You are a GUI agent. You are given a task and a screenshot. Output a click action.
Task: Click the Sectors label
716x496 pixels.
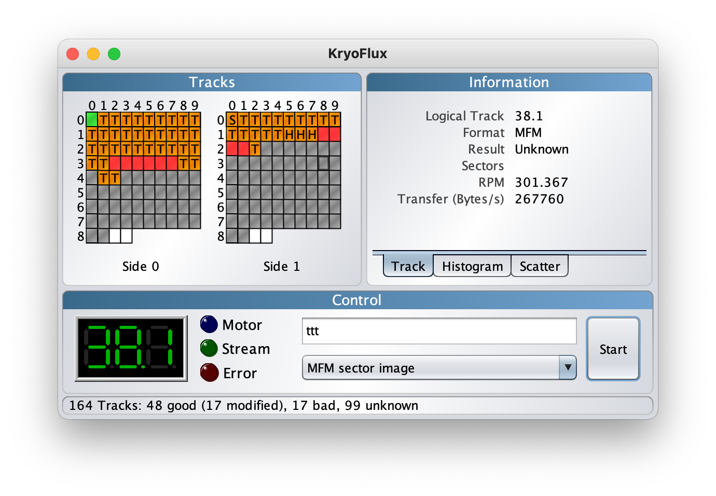tap(483, 166)
